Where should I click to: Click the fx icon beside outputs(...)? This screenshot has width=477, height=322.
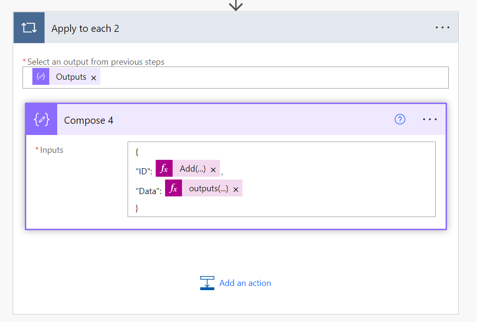[x=174, y=188]
